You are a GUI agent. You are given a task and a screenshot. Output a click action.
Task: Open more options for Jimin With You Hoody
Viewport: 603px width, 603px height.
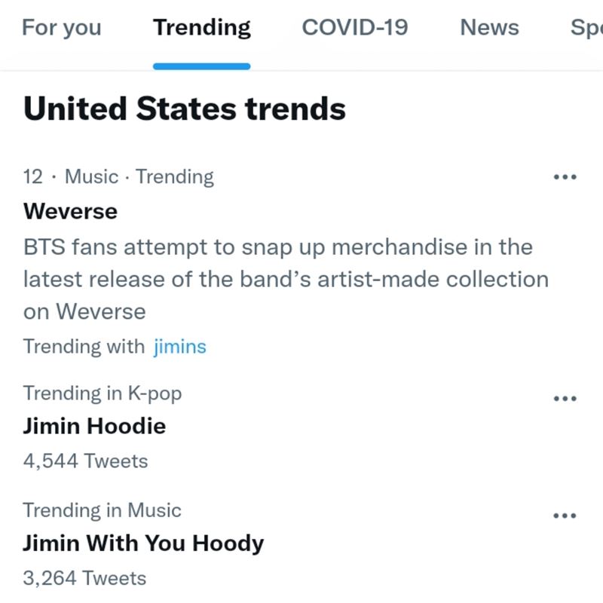click(565, 516)
